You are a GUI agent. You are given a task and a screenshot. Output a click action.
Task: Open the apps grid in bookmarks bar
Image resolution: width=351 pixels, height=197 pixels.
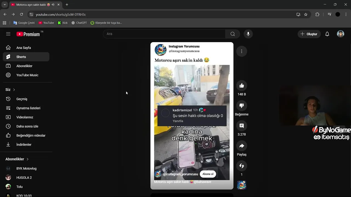pos(4,23)
